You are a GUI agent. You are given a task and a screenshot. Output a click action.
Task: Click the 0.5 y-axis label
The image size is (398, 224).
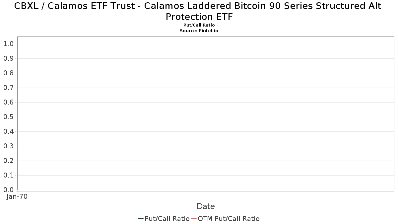[x=8, y=117]
